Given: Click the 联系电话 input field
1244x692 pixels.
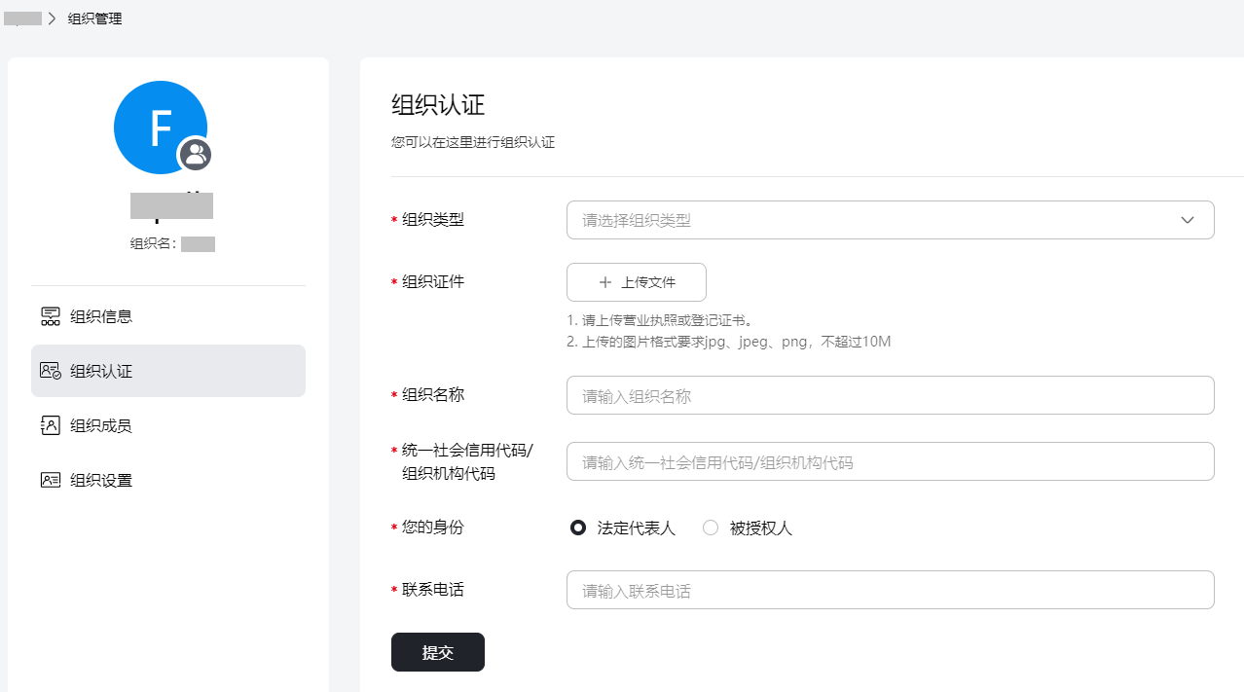Looking at the screenshot, I should pos(890,590).
